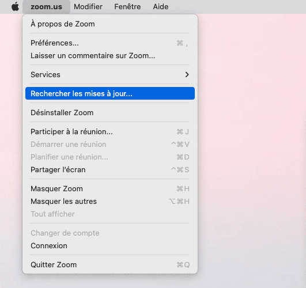Click the Services menu entry
This screenshot has width=306, height=288.
click(x=110, y=74)
